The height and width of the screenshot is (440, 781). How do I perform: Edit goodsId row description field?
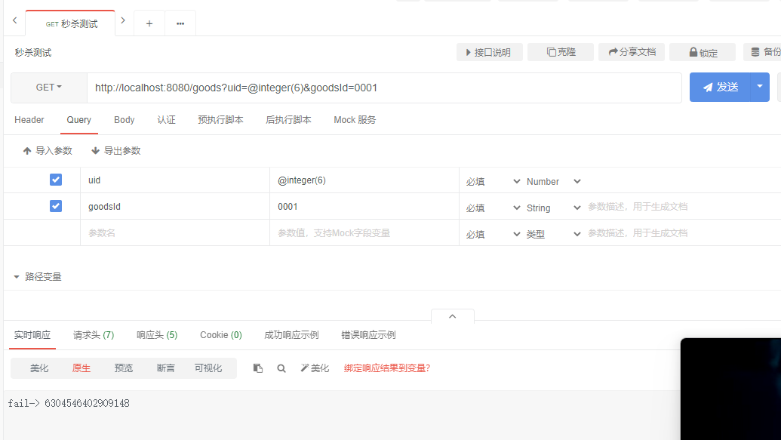point(684,206)
